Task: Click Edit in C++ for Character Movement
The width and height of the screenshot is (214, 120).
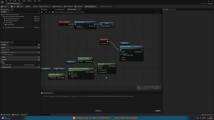Action: [x=37, y=27]
